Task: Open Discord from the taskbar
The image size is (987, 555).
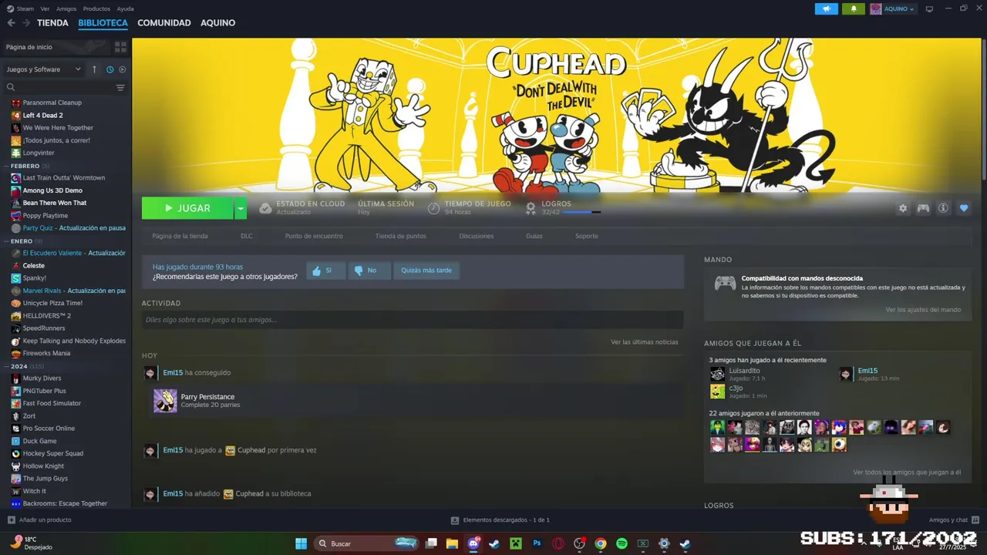Action: (x=473, y=543)
